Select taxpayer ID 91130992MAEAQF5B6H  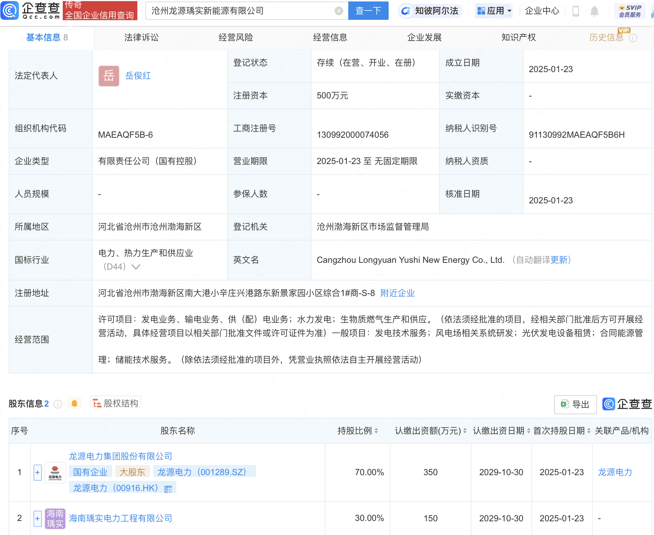click(576, 135)
